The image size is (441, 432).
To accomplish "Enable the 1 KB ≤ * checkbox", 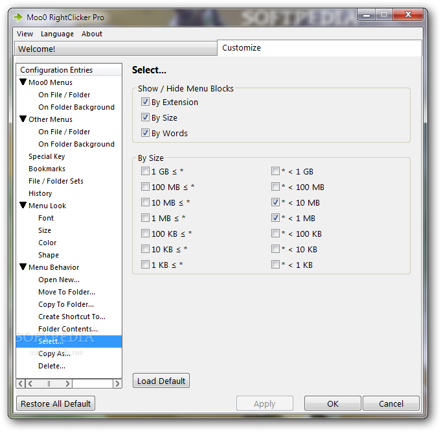I will click(145, 265).
